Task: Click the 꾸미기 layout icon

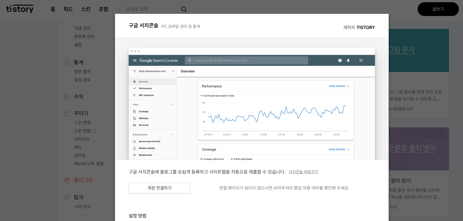Action: coord(67,113)
